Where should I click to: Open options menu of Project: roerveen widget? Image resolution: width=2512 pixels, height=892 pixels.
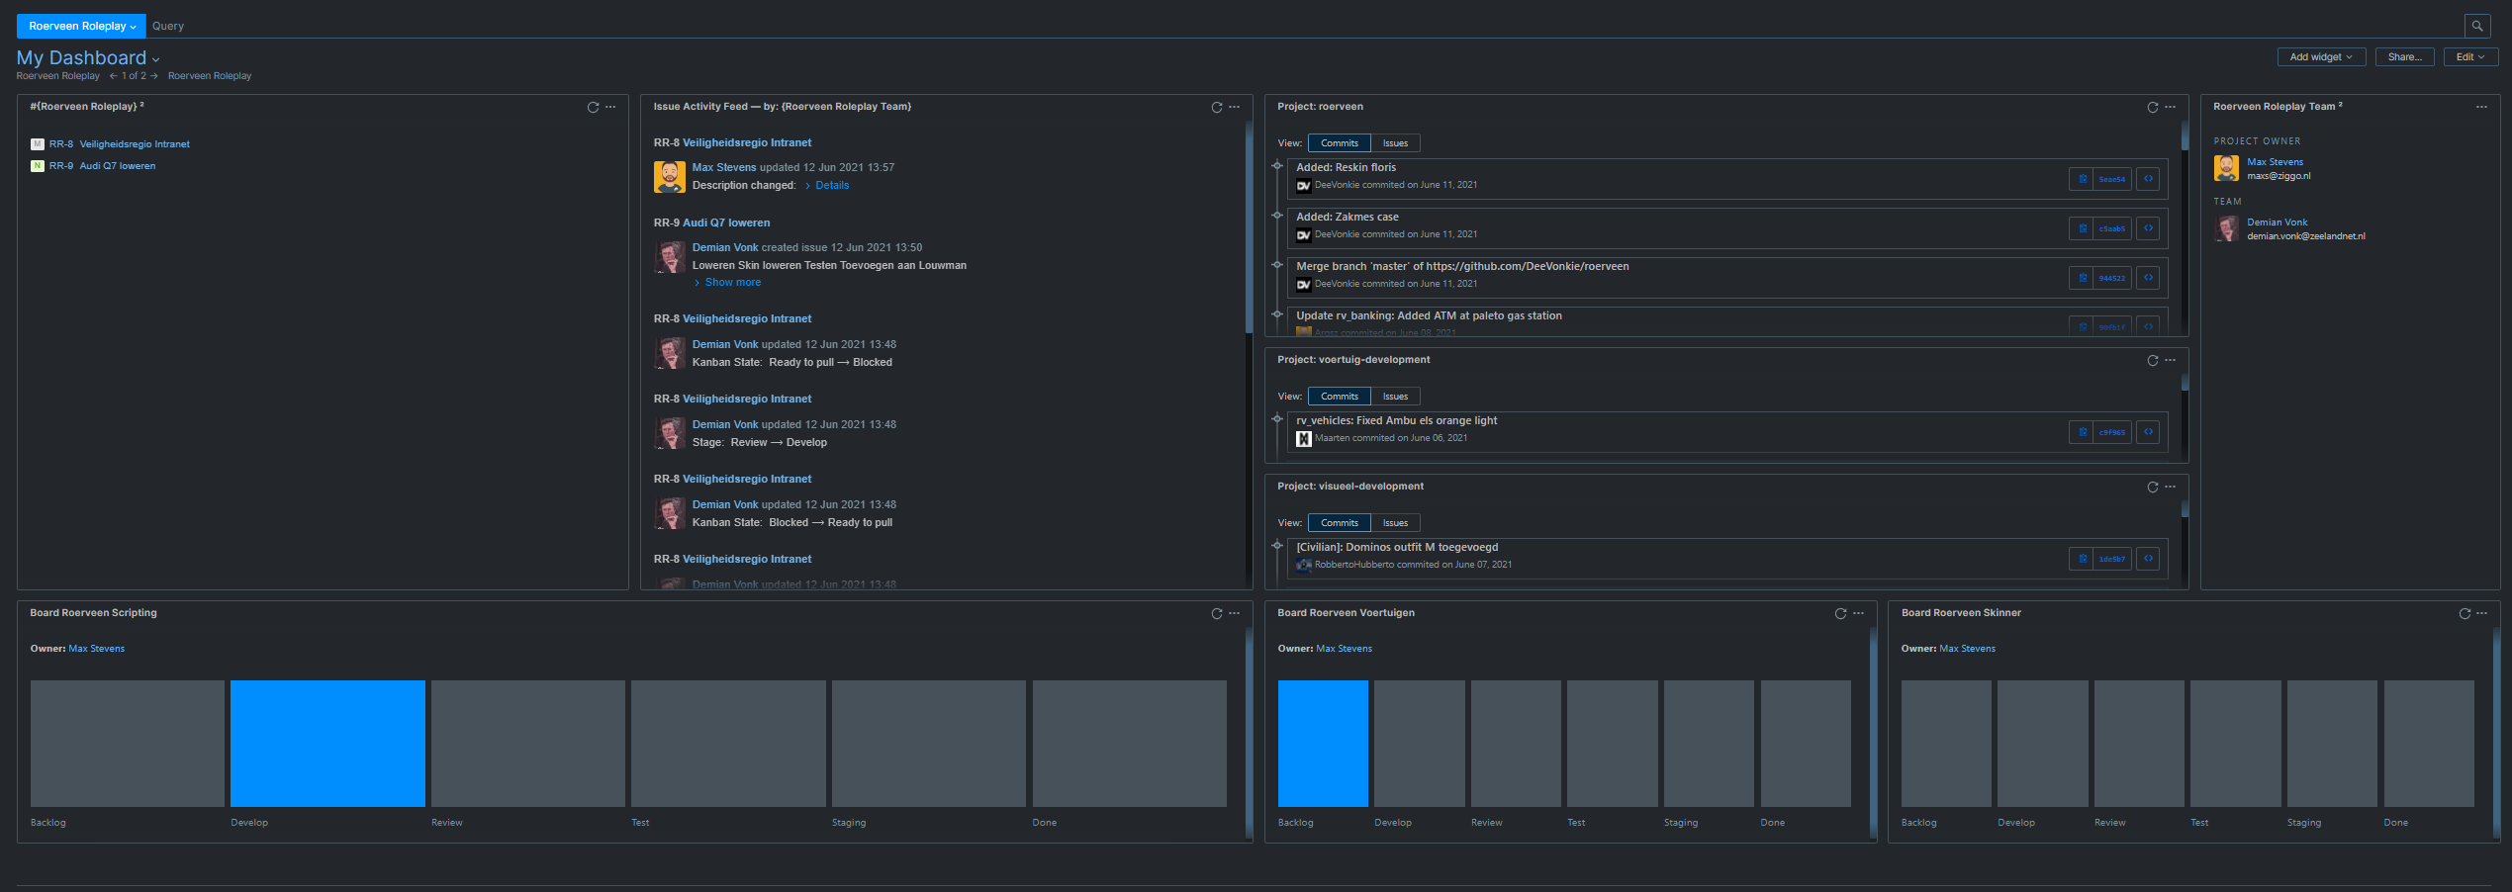[2170, 107]
